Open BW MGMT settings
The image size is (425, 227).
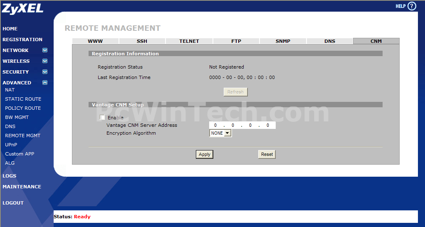[17, 117]
